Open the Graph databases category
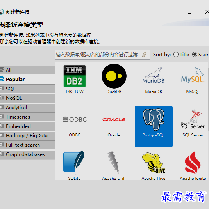 27,154
